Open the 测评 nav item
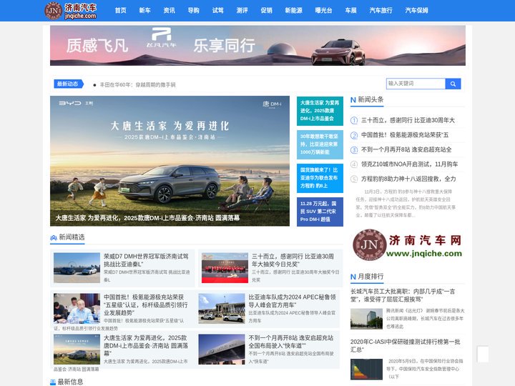The width and height of the screenshot is (515, 386). [242, 11]
